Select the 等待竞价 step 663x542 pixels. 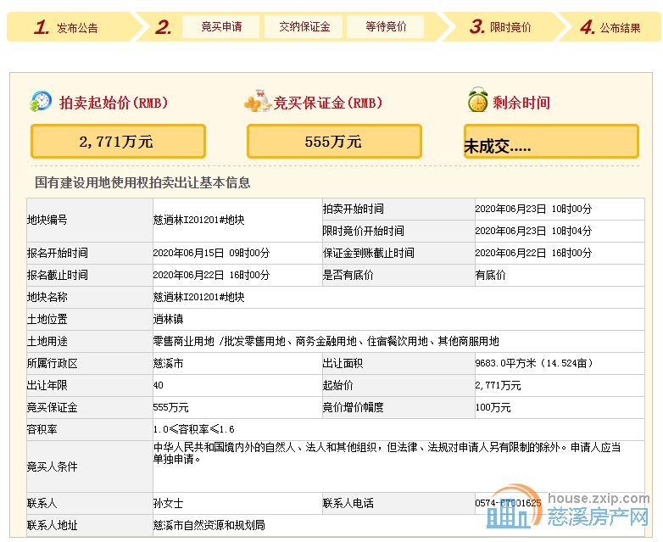[386, 27]
